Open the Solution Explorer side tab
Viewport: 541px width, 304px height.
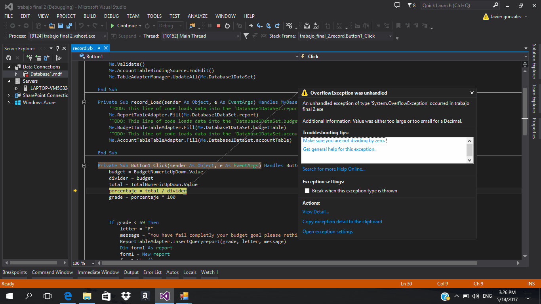pos(534,61)
